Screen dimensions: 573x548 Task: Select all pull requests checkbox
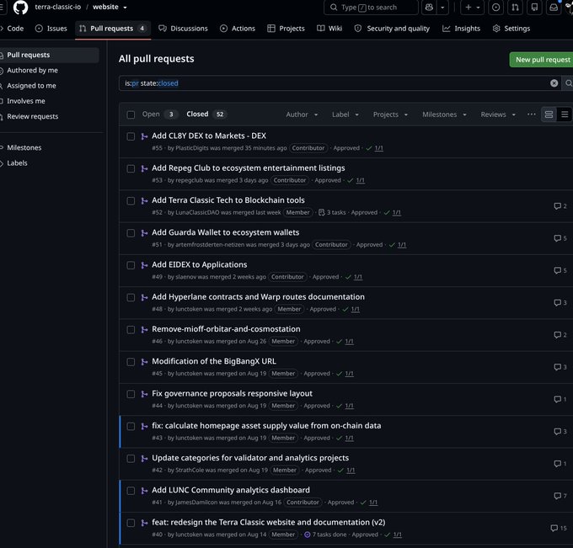[x=131, y=114]
